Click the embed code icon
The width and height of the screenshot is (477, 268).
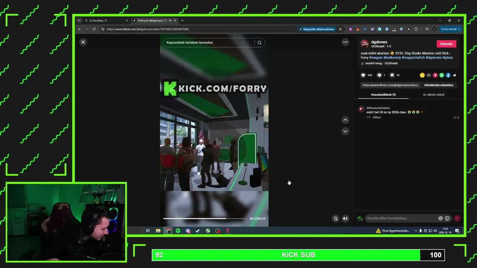(x=429, y=75)
